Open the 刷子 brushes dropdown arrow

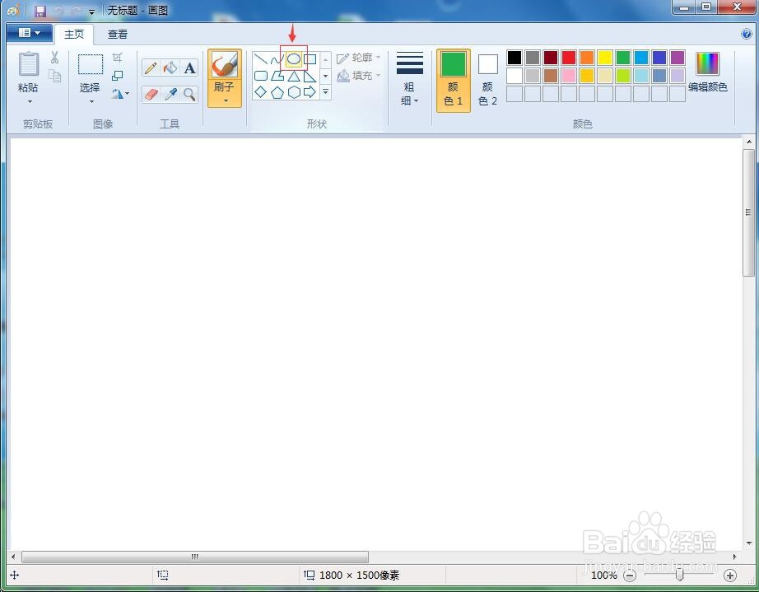pos(225,100)
